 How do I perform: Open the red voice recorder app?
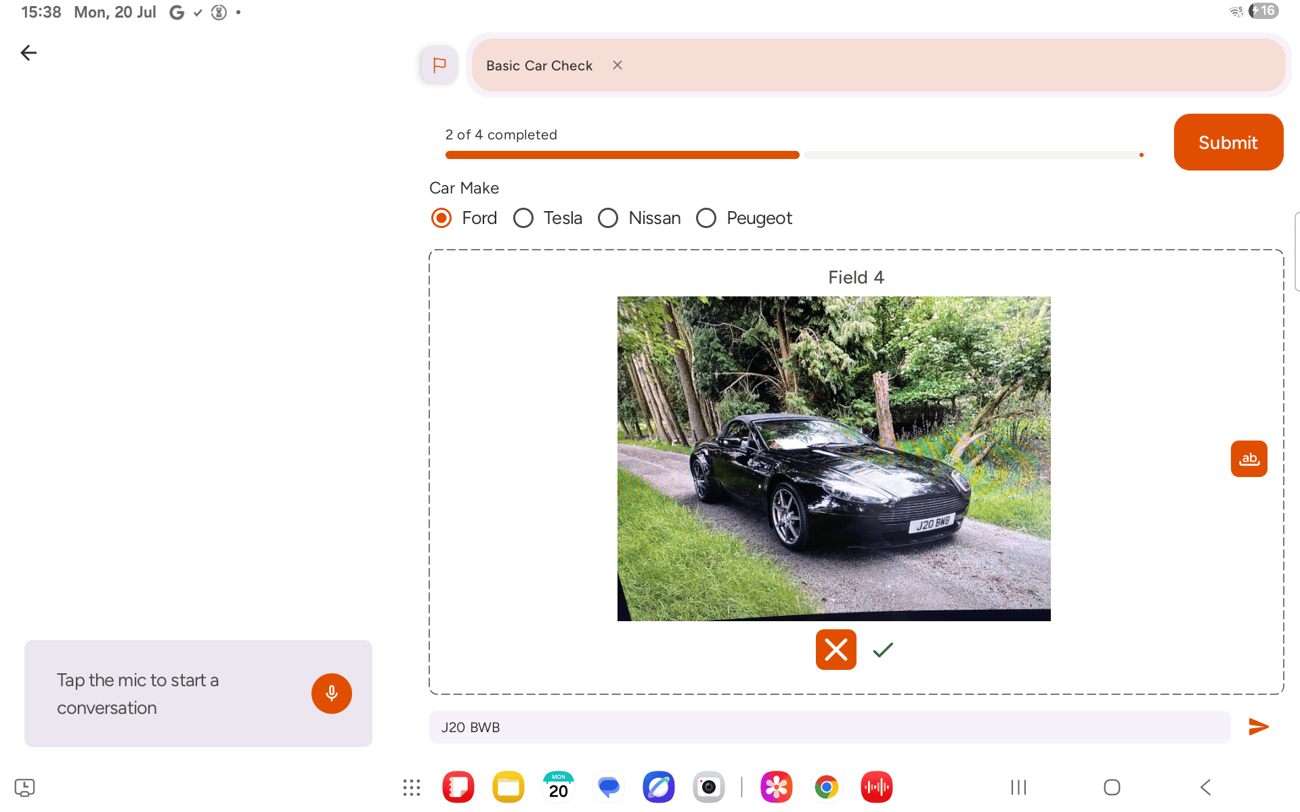coord(877,787)
